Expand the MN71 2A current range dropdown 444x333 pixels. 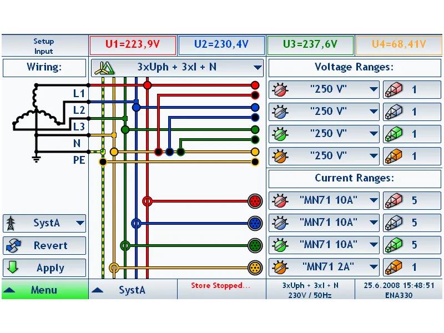[374, 268]
